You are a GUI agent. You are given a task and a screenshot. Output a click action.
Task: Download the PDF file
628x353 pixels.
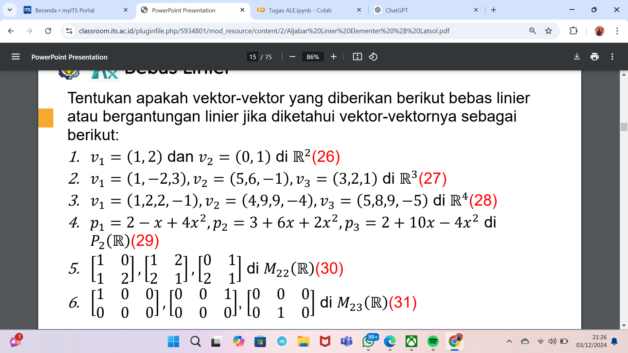point(577,57)
